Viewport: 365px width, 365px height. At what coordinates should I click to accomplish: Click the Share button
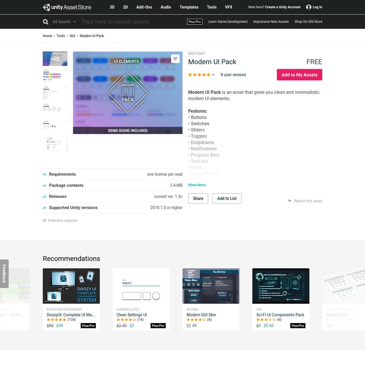198,199
